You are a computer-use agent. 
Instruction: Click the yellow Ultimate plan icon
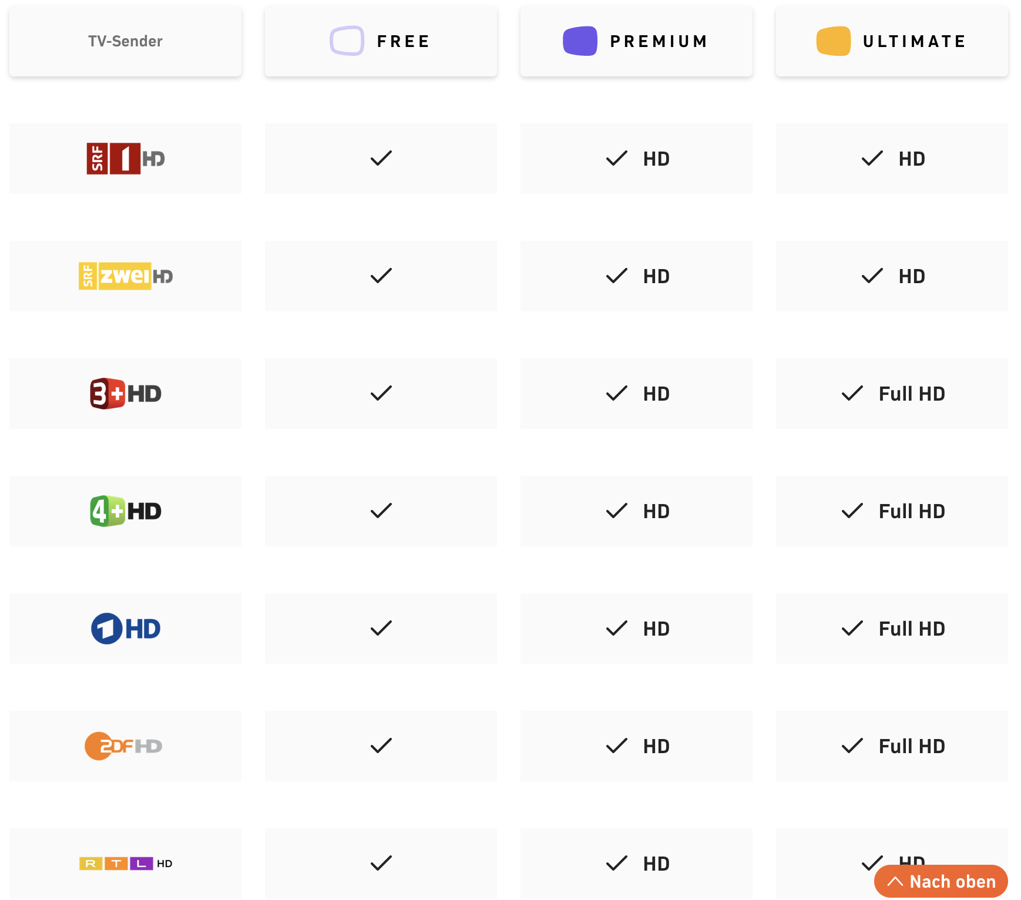click(x=833, y=41)
